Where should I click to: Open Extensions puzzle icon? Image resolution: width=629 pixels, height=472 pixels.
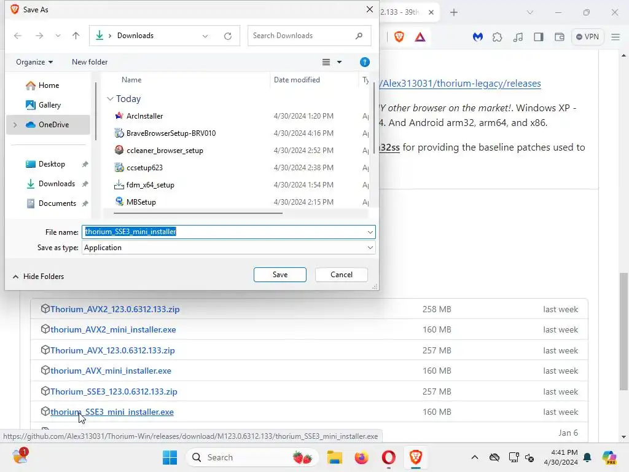498,37
